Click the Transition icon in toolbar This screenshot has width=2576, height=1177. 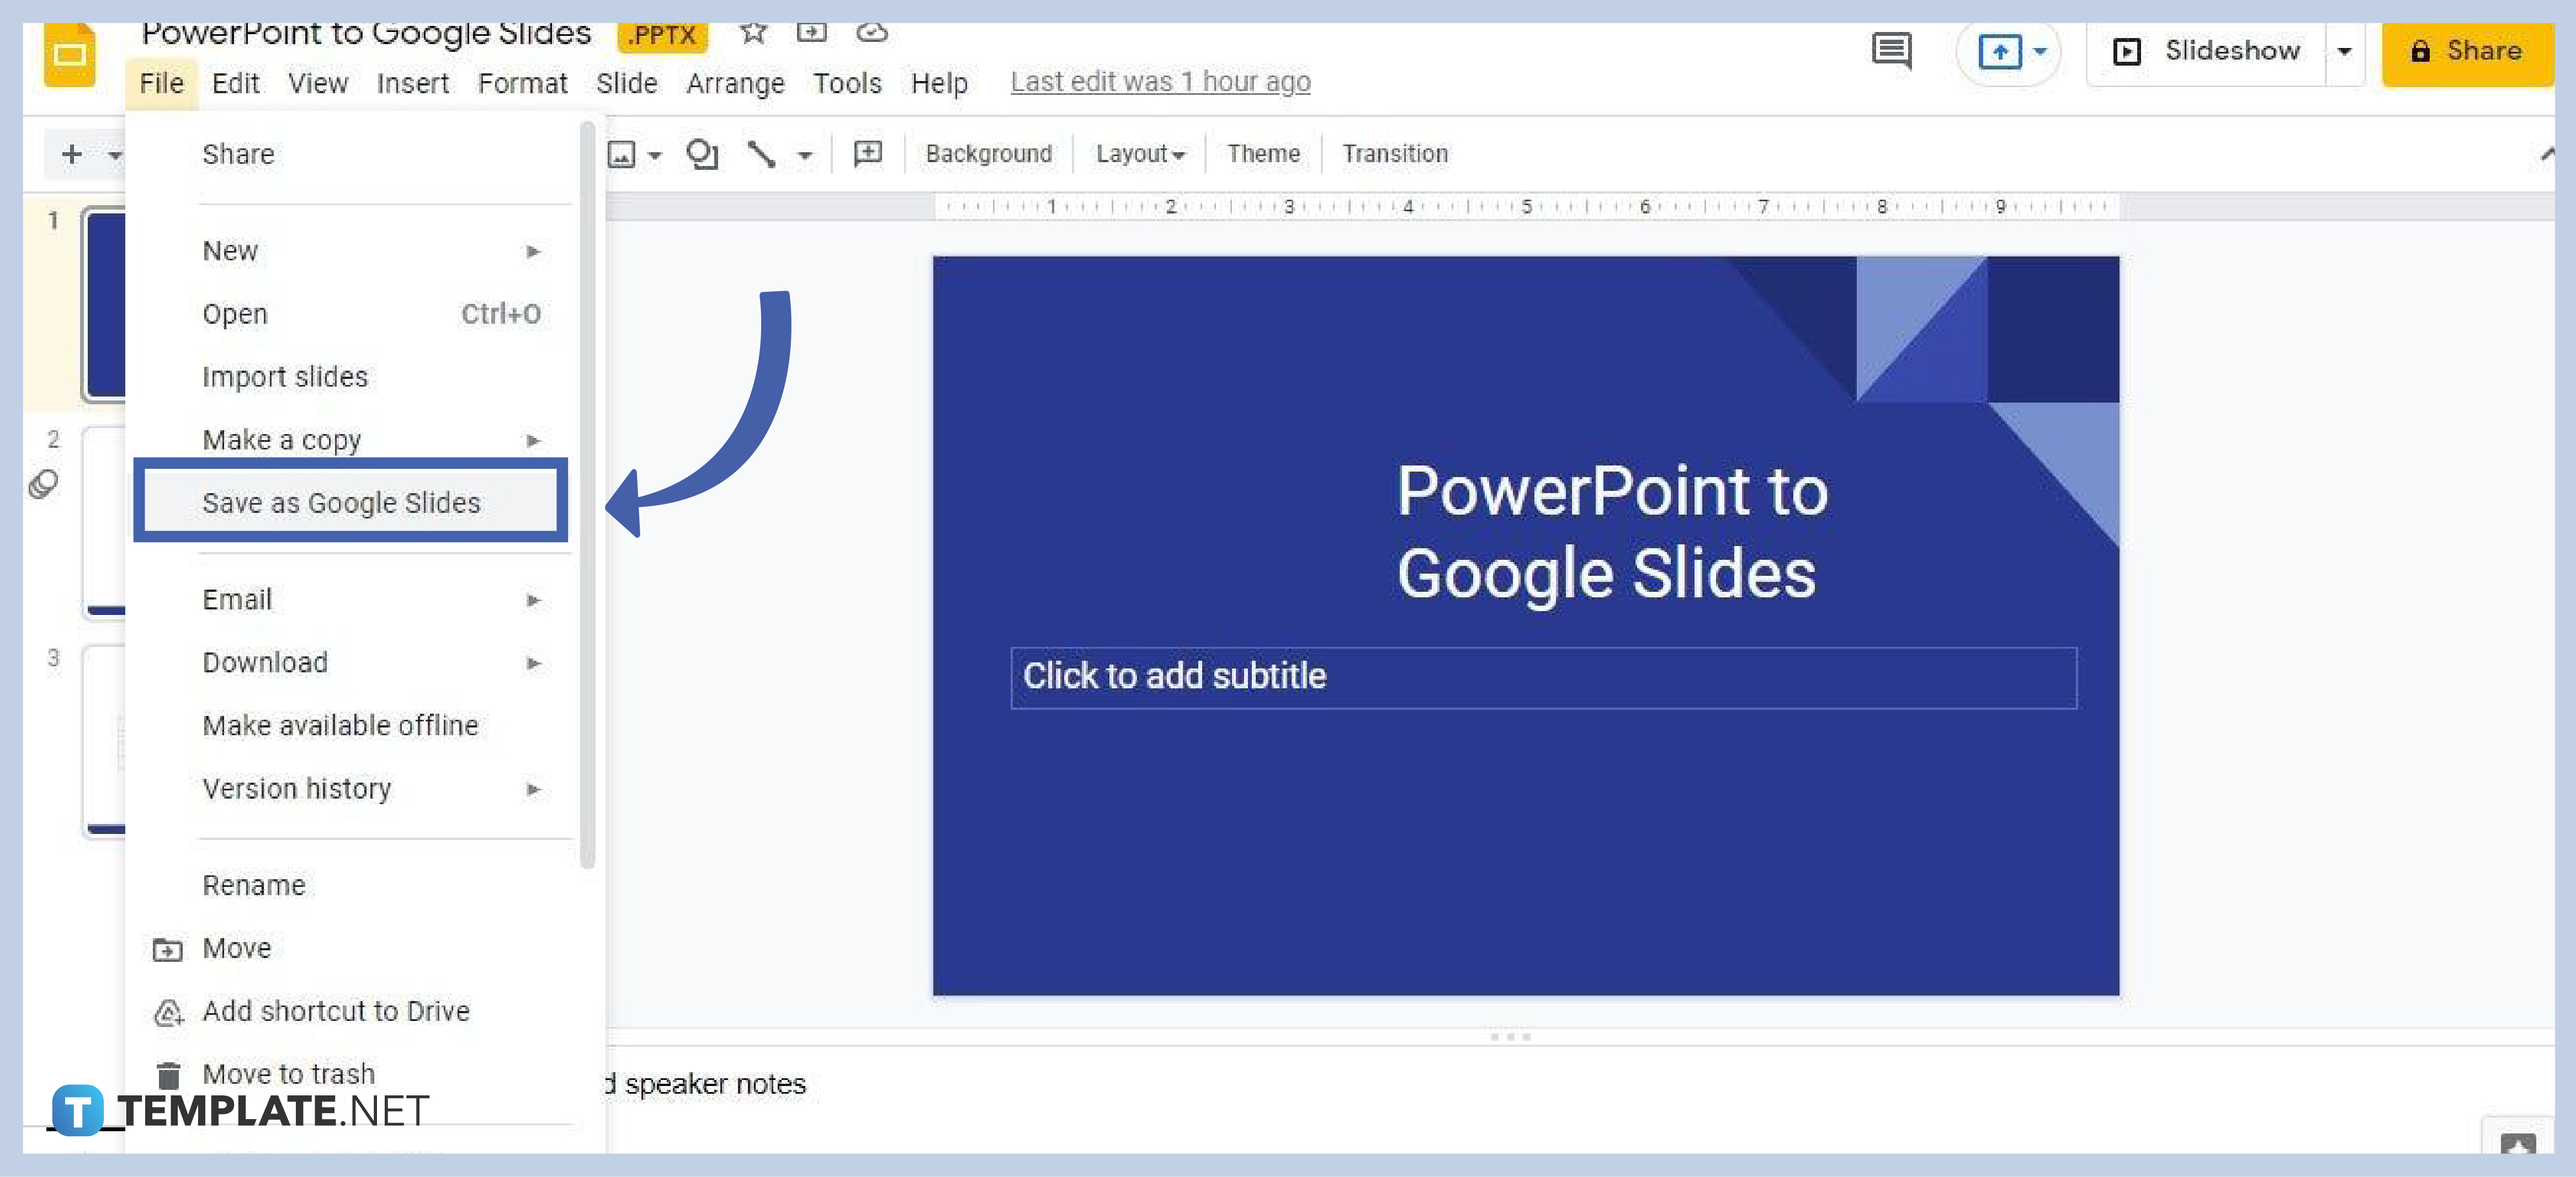click(1395, 153)
